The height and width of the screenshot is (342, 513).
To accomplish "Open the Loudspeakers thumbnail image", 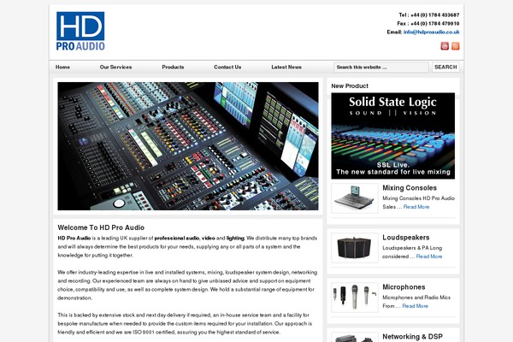I will click(355, 248).
